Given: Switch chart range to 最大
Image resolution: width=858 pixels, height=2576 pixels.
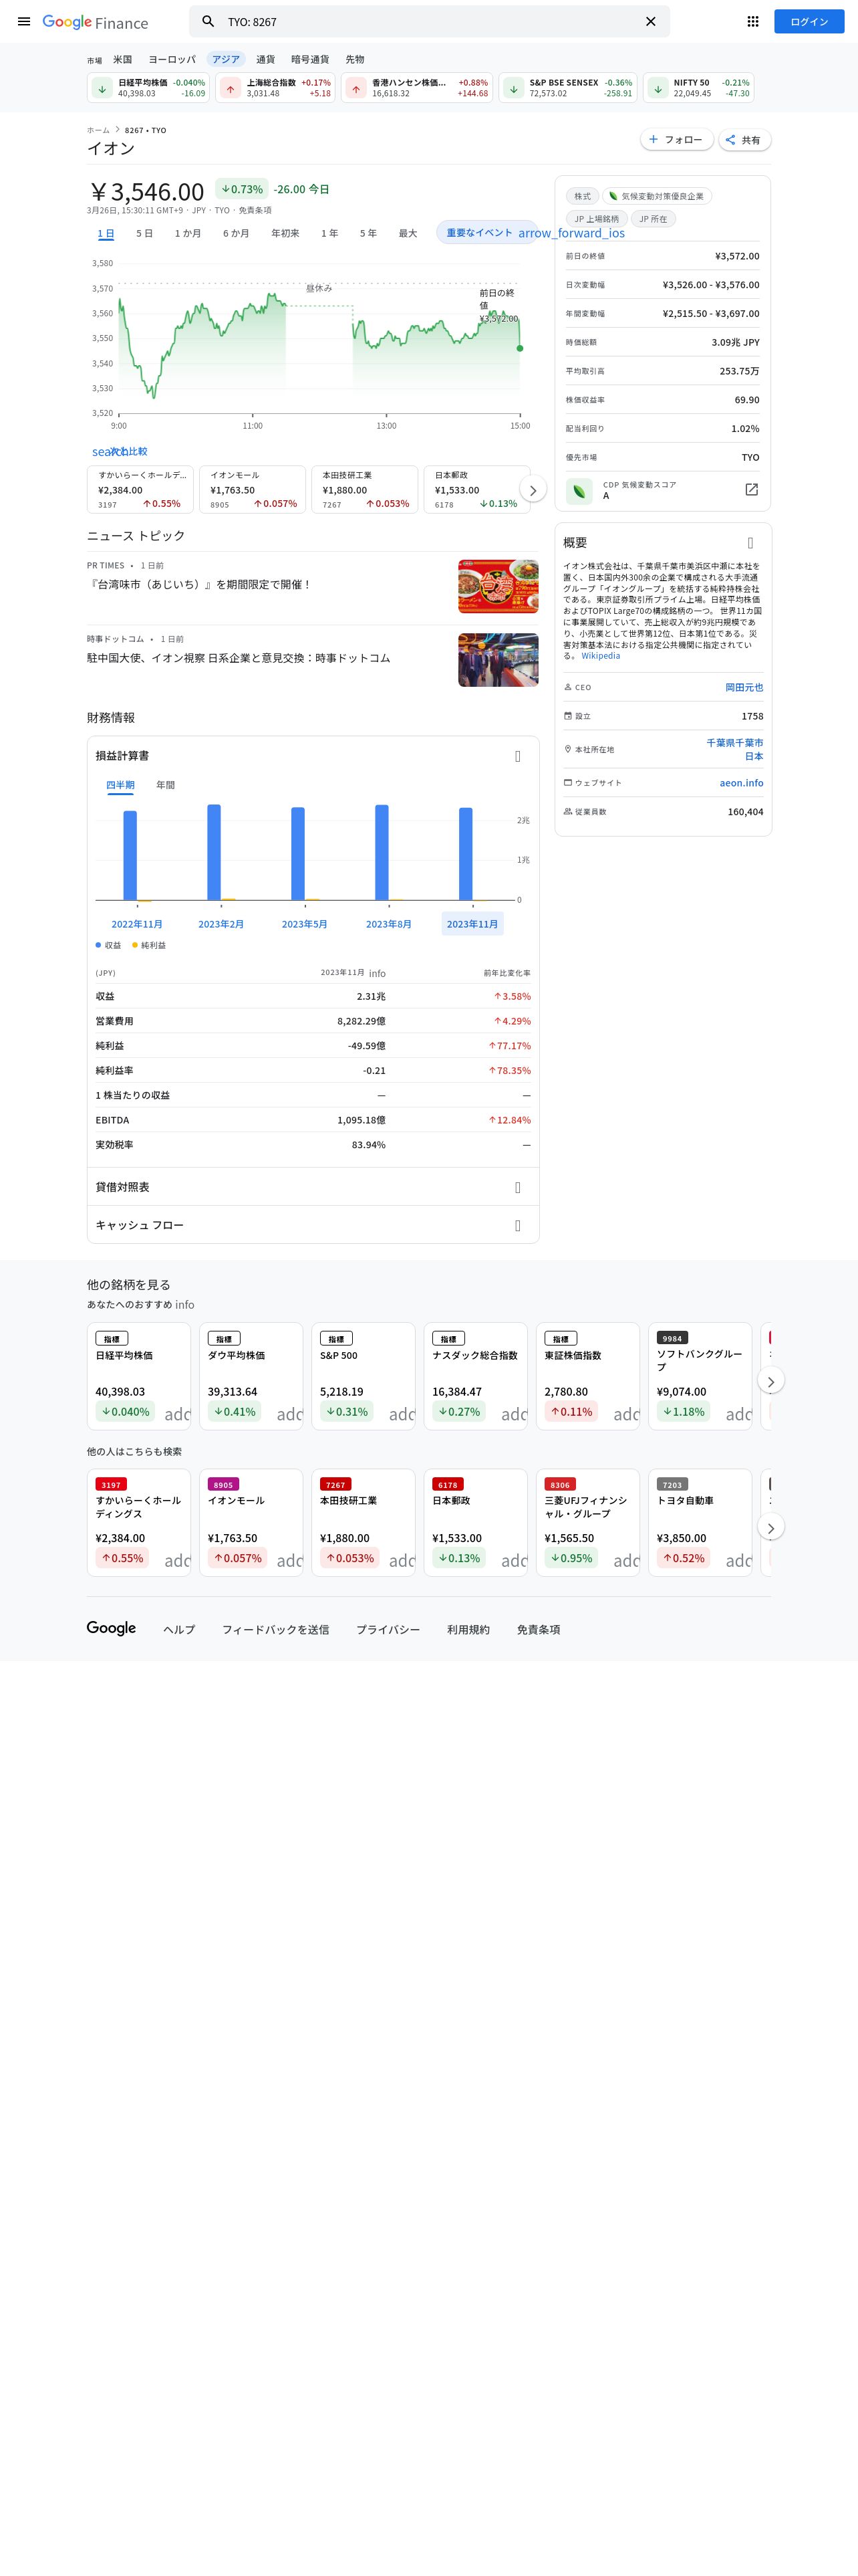Looking at the screenshot, I should [408, 233].
